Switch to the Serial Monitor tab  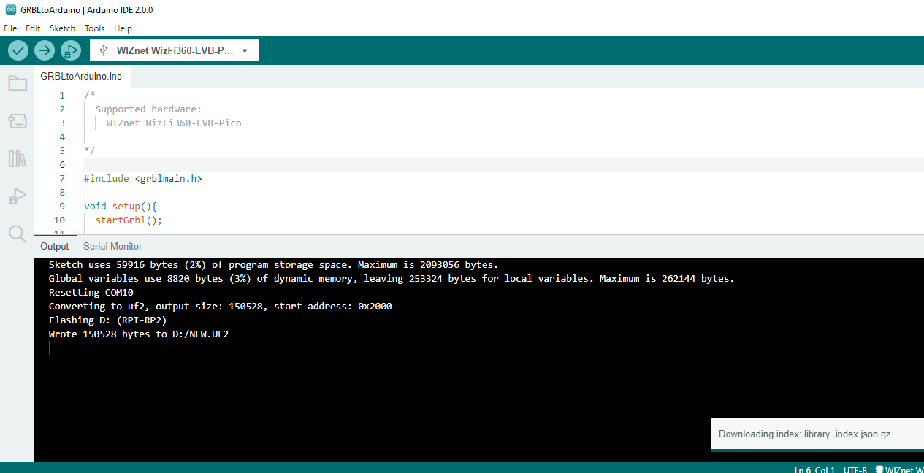point(112,247)
